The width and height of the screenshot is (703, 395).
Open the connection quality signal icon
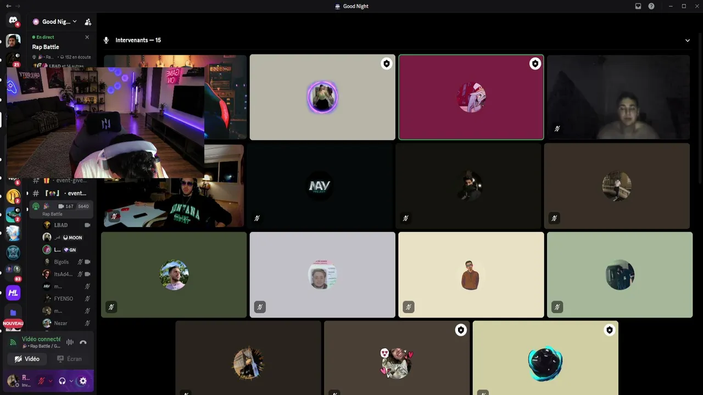coord(13,342)
